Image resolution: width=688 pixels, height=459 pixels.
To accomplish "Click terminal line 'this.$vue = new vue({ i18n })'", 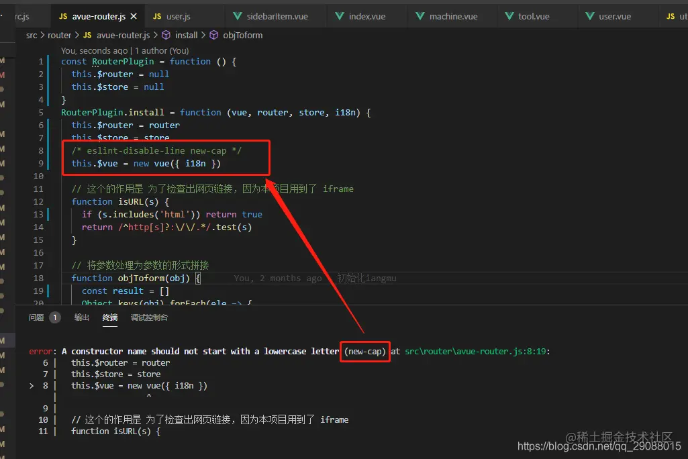I will [139, 385].
